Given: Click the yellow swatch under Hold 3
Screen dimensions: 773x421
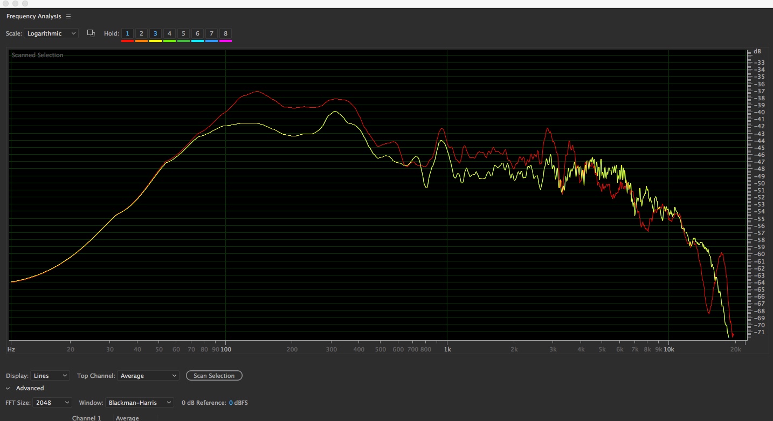Looking at the screenshot, I should point(155,41).
